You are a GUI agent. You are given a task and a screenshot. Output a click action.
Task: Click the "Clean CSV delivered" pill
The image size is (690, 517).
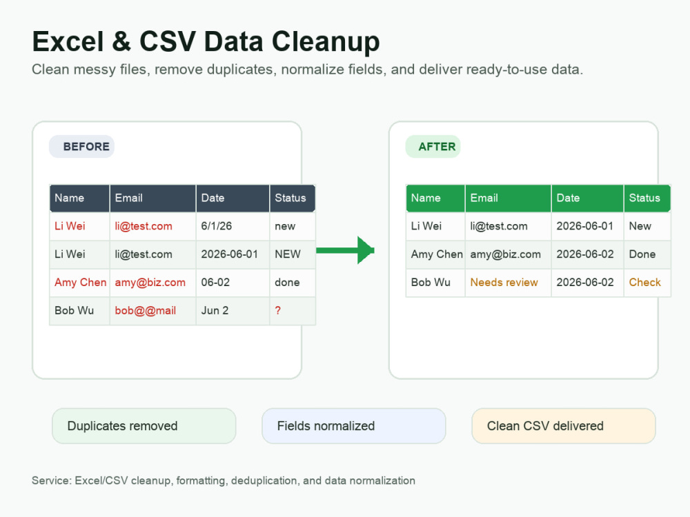pos(564,426)
